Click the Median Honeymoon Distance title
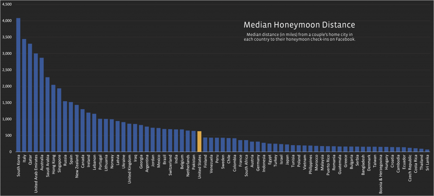434x196 pixels. [299, 25]
